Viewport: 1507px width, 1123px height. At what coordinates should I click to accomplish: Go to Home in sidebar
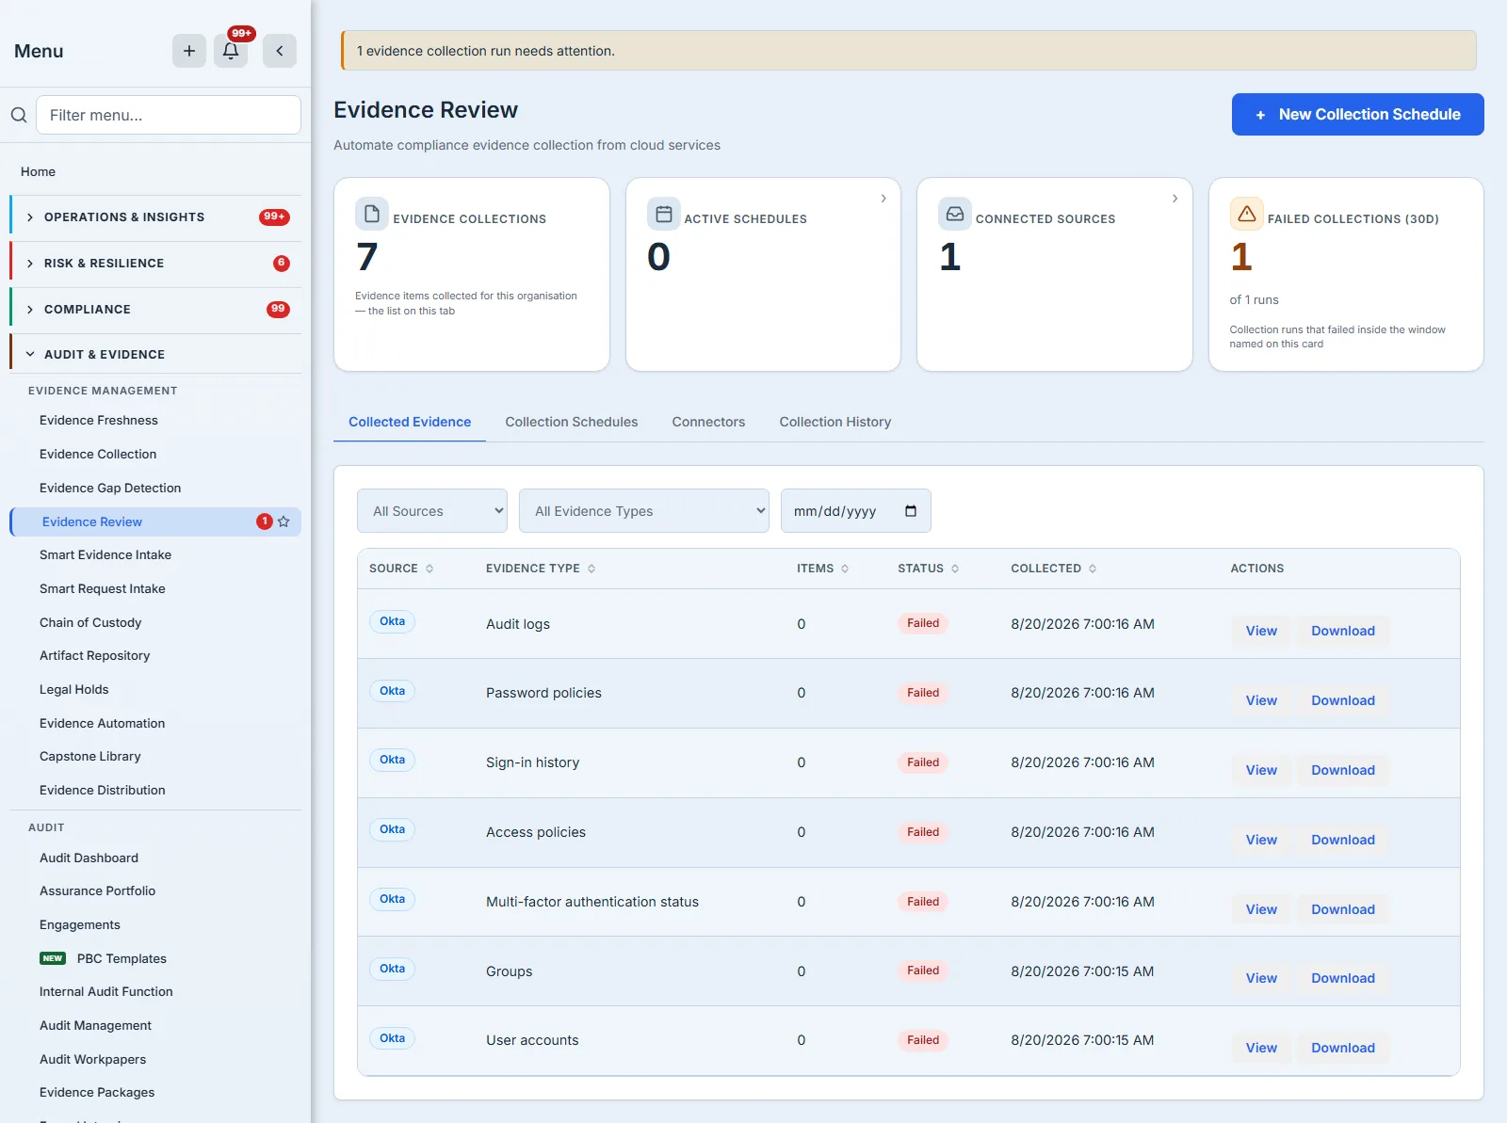38,171
